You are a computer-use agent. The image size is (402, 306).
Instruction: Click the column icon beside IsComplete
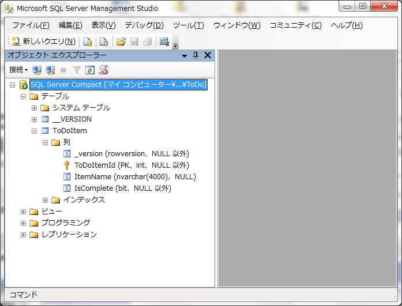coord(67,188)
